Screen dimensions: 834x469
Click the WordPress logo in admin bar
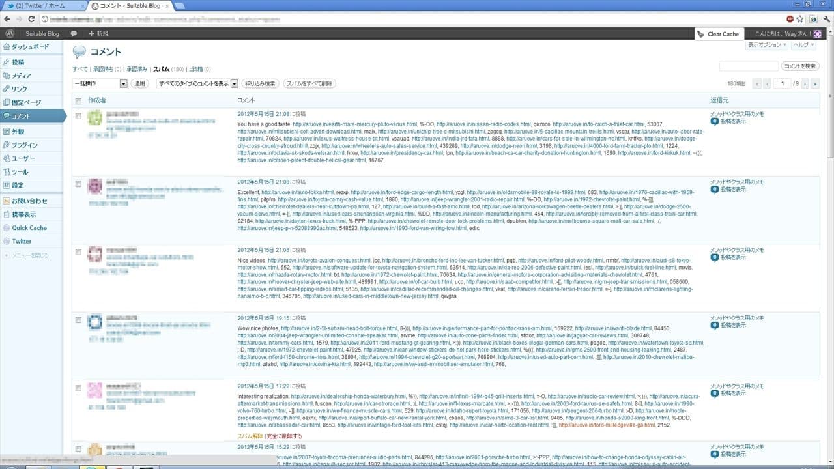[x=9, y=33]
